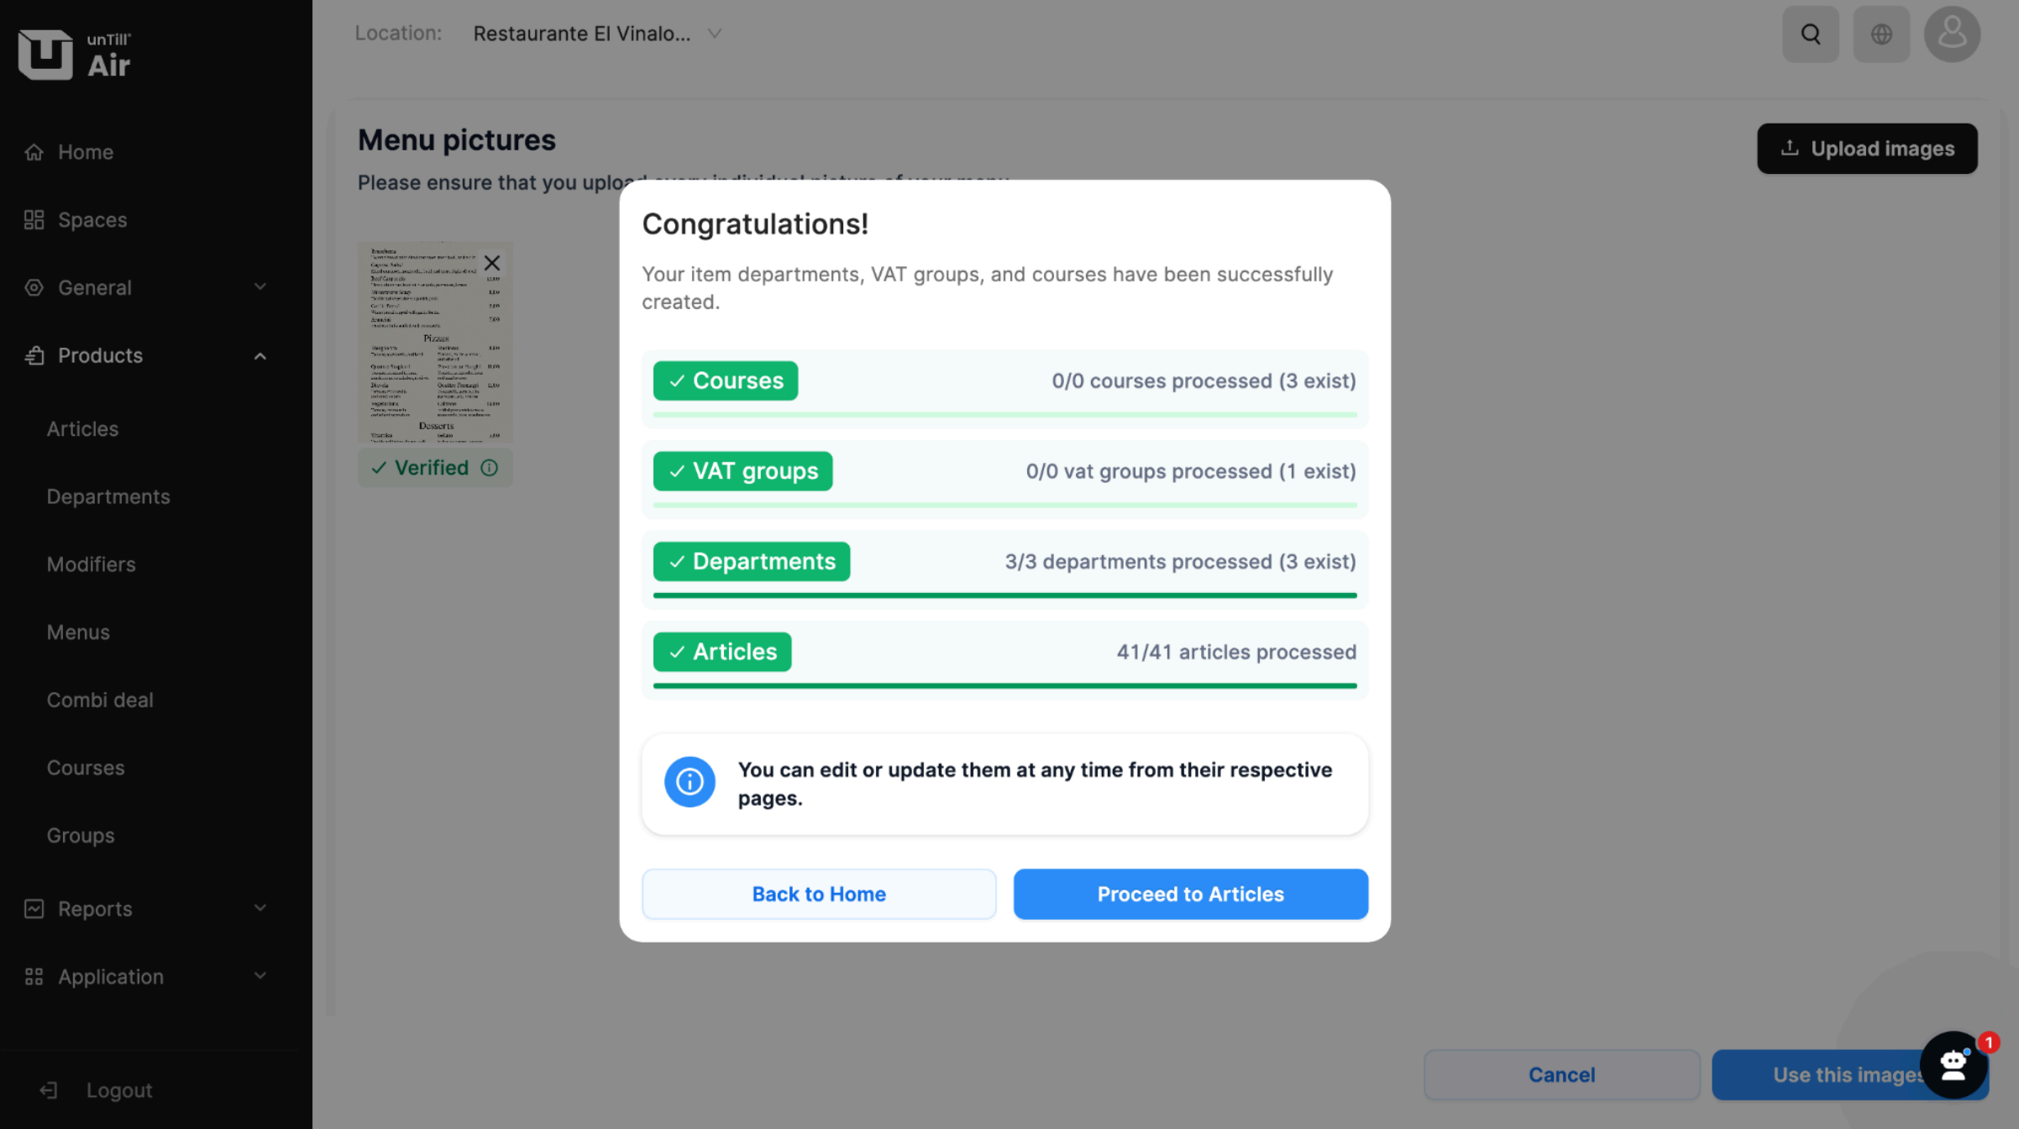
Task: Click the green Departments status badge
Action: coord(751,561)
